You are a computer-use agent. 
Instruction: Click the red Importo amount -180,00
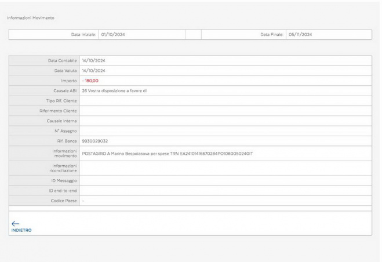[90, 80]
